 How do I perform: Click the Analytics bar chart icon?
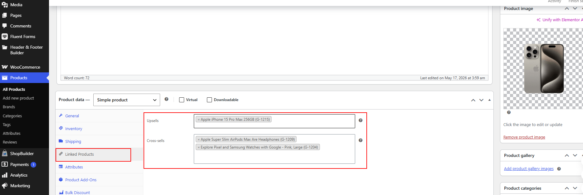pyautogui.click(x=5, y=175)
